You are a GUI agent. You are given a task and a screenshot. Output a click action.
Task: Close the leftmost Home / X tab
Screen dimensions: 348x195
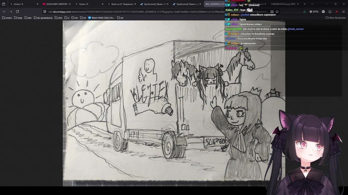tap(38, 4)
